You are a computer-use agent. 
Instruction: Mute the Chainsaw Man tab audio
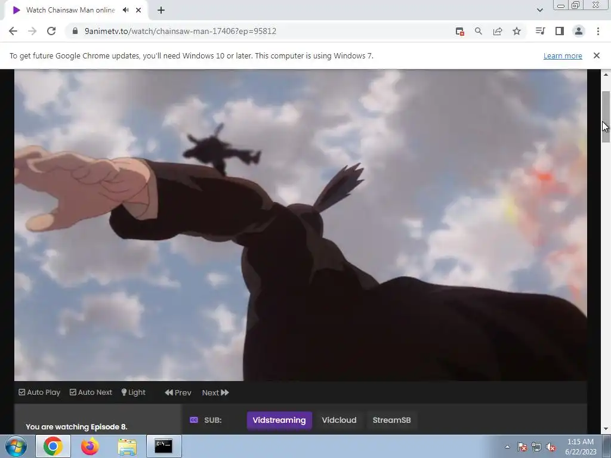pos(125,10)
